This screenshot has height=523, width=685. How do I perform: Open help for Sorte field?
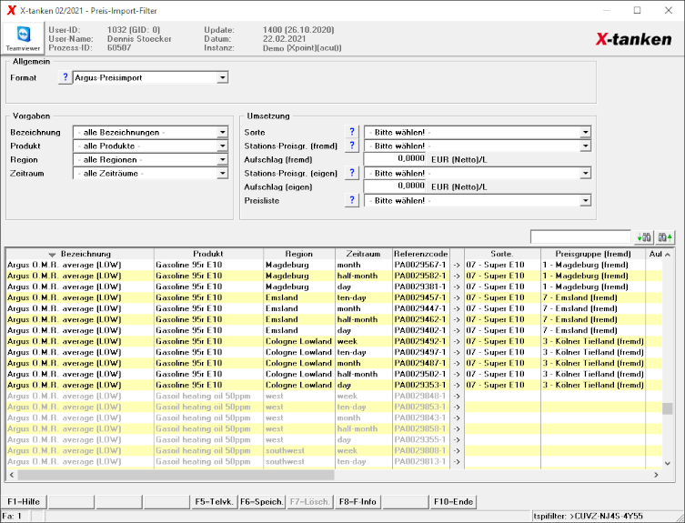[x=352, y=132]
